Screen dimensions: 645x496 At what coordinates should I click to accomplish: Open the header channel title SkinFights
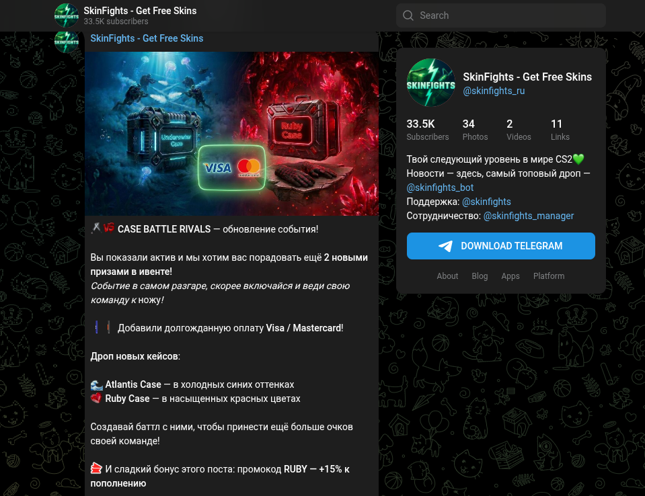point(141,11)
